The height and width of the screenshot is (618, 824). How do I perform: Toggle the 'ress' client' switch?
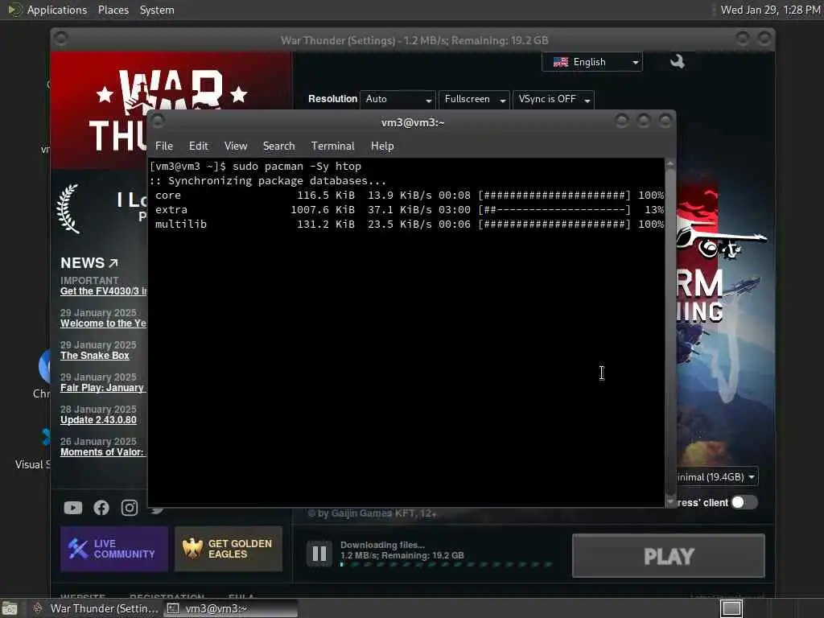click(x=744, y=502)
